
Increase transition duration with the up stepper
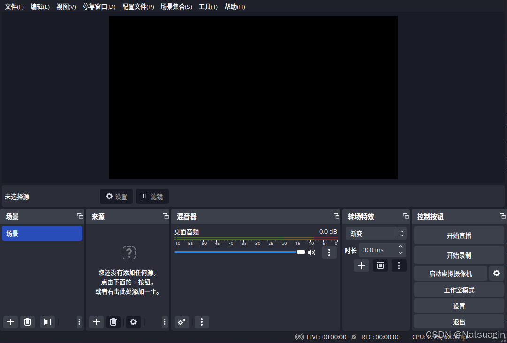pos(400,247)
